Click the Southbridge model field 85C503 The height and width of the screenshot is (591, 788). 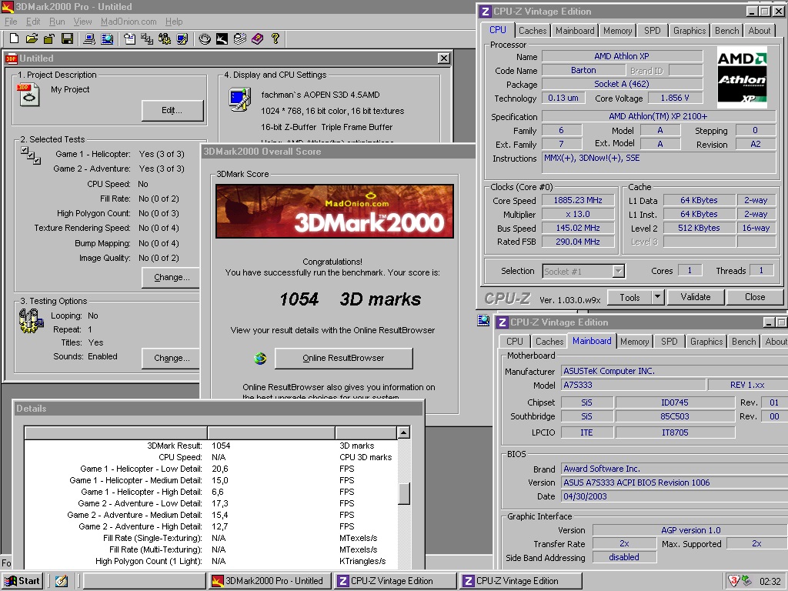click(x=674, y=416)
